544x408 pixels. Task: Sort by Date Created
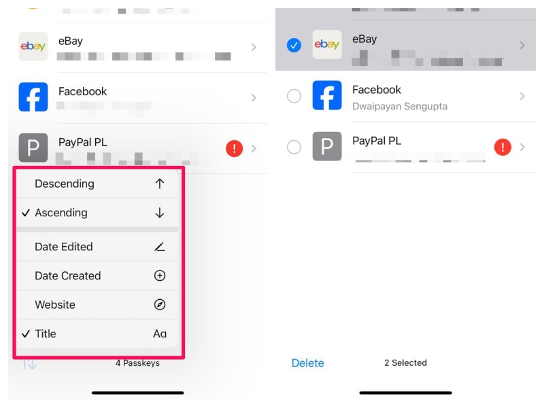pos(97,275)
